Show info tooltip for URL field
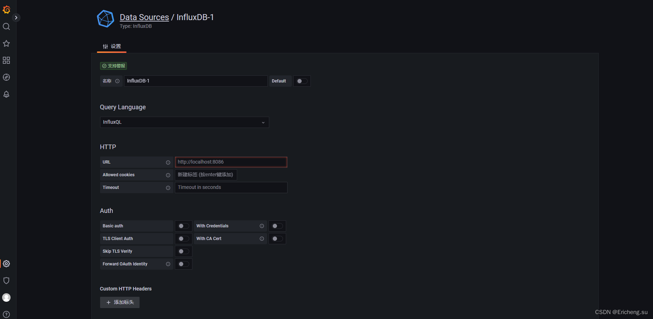 click(168, 162)
